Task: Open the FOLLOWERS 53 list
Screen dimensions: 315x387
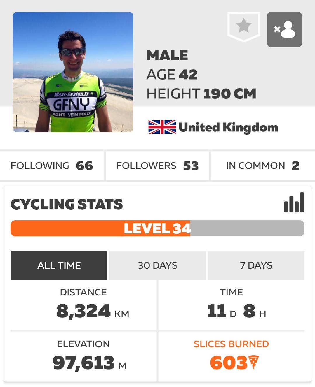Action: point(157,166)
